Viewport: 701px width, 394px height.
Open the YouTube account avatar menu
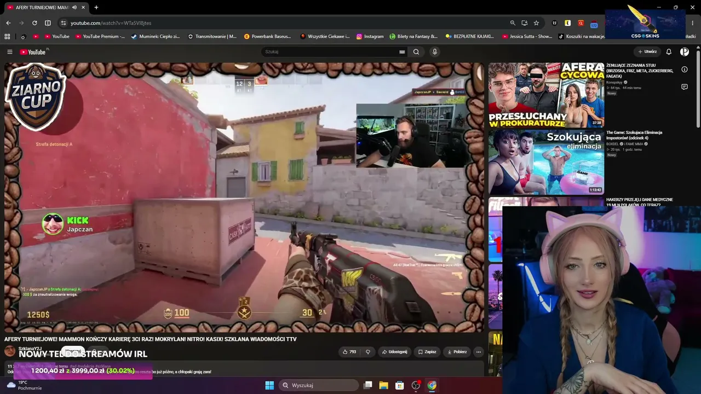(685, 52)
